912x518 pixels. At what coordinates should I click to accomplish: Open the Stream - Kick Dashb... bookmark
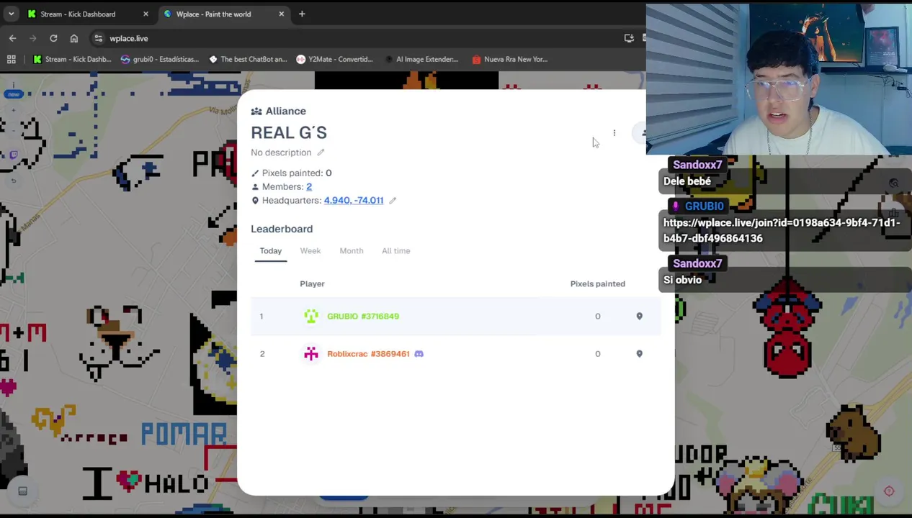click(x=72, y=59)
